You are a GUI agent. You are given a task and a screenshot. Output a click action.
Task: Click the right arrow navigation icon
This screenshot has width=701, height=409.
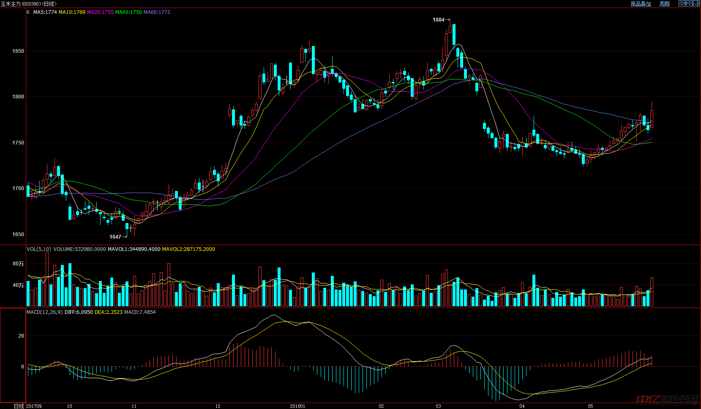689,3
